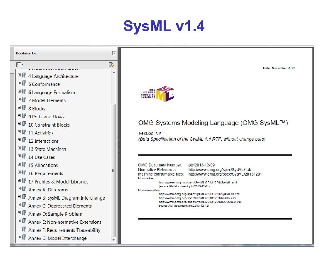Click the OMG SysML logo image
Image resolution: width=329 pixels, height=254 pixels.
point(157,94)
